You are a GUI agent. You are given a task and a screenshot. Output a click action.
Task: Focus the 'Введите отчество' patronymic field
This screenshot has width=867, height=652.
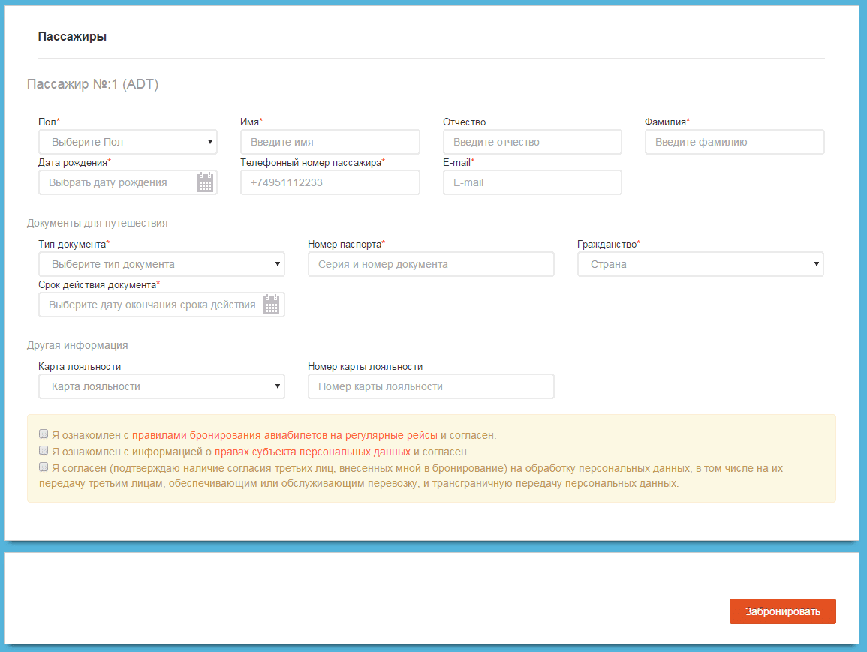[532, 142]
